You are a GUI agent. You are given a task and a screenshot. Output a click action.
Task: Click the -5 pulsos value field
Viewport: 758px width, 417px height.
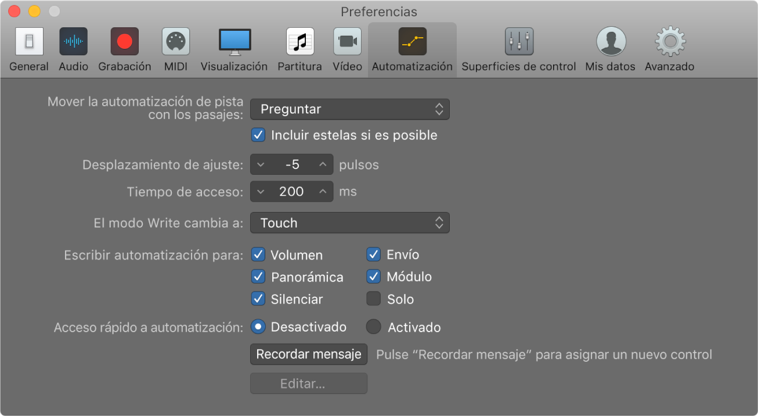click(x=292, y=165)
